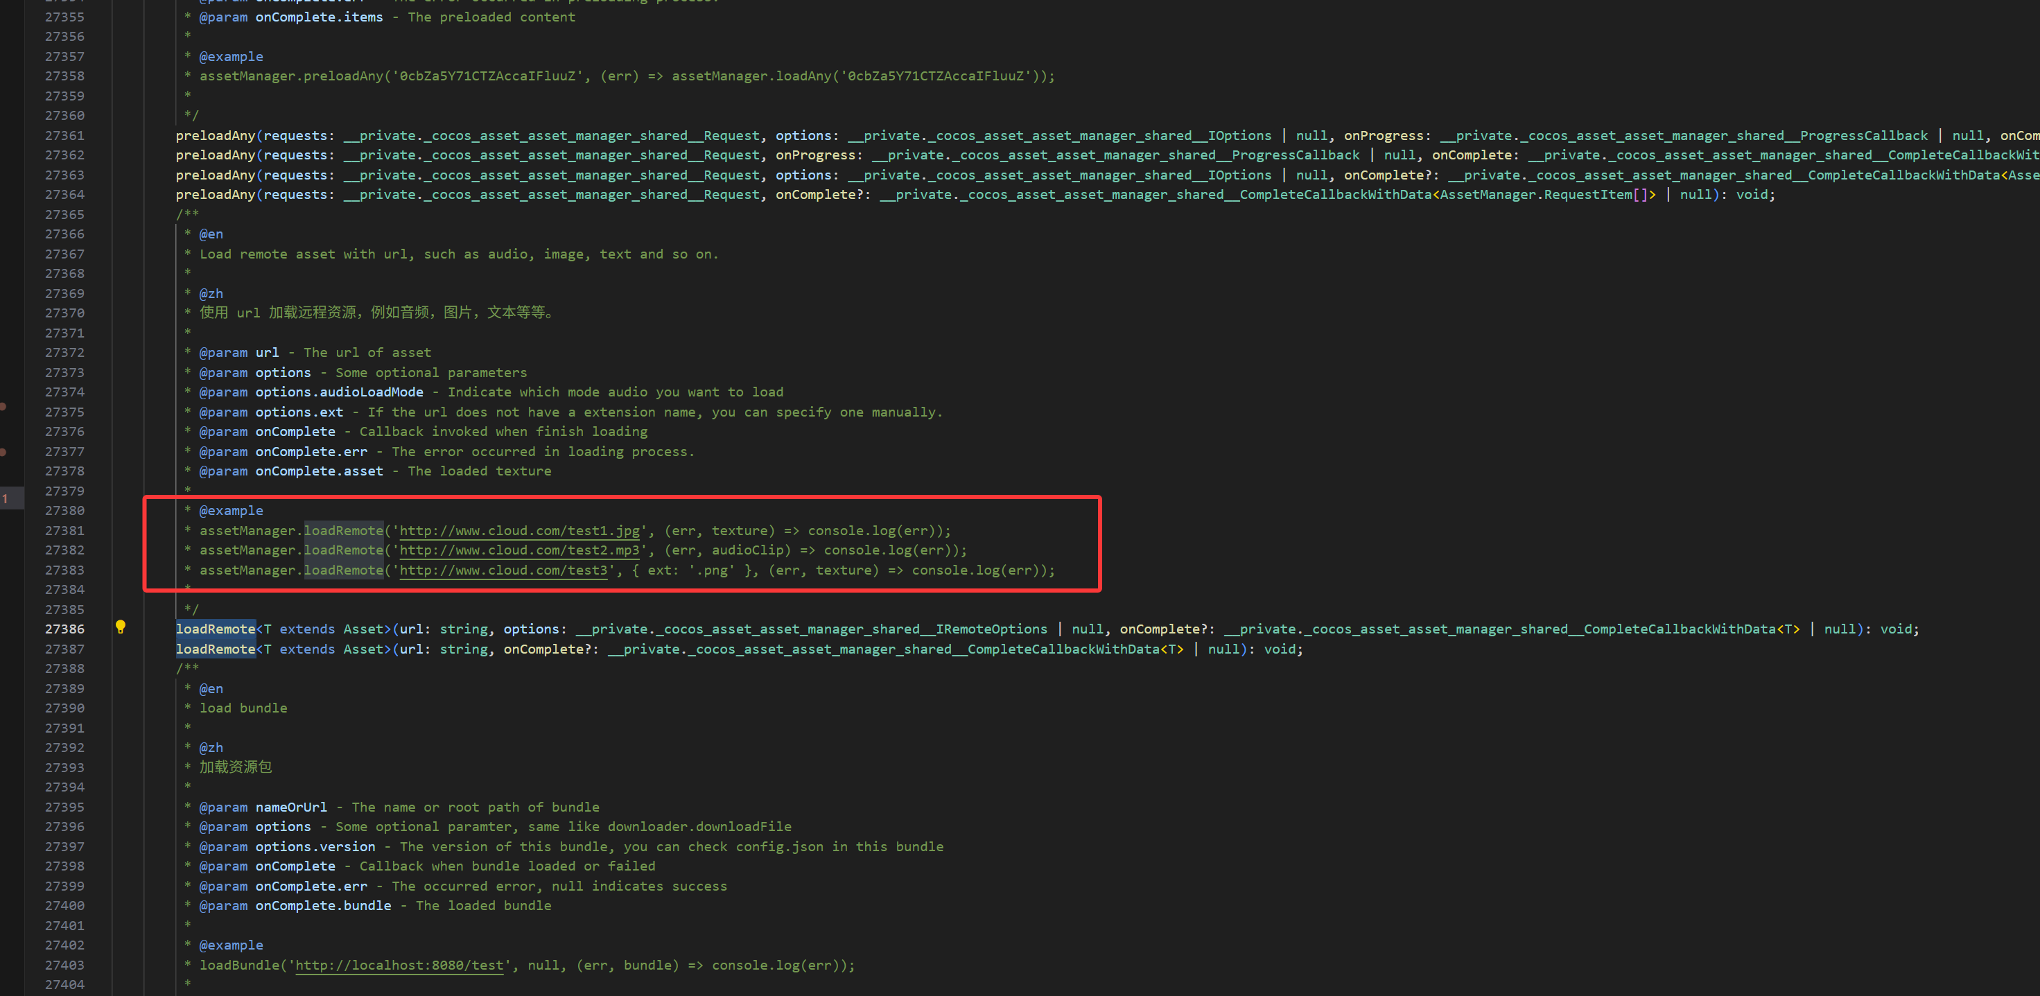The image size is (2040, 996).
Task: Click the loadRemote declaration on line 27387
Action: point(215,649)
